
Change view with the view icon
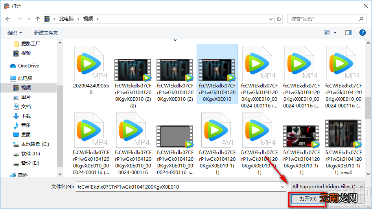[x=327, y=33]
